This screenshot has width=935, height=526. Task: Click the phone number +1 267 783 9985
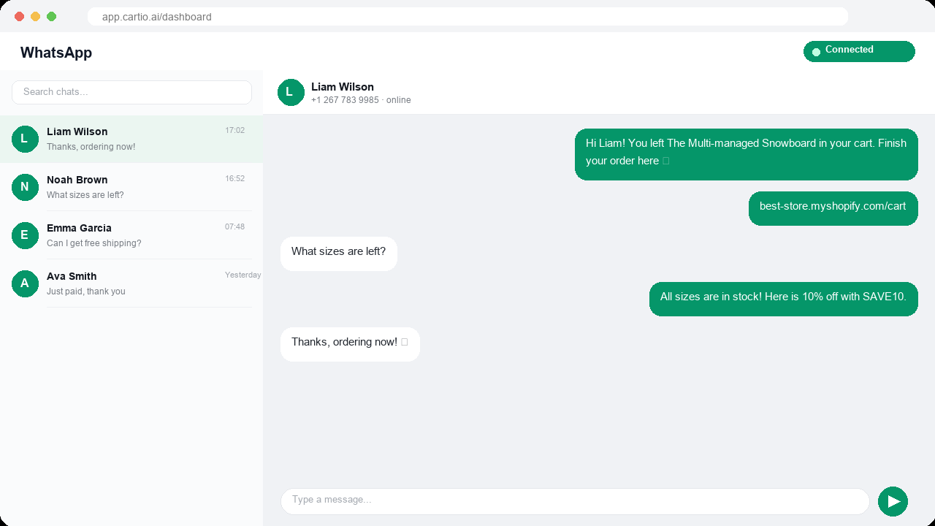coord(345,100)
